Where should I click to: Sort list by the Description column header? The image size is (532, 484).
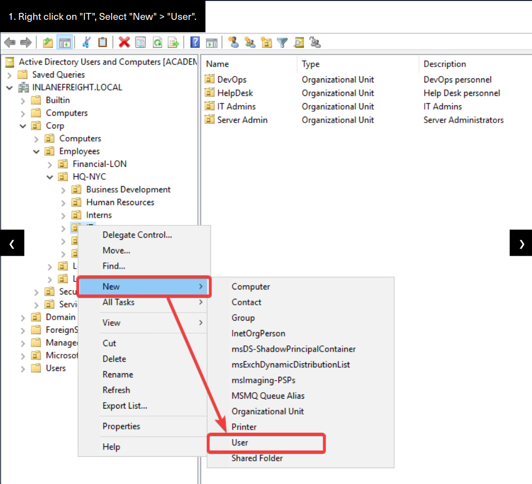tap(475, 64)
